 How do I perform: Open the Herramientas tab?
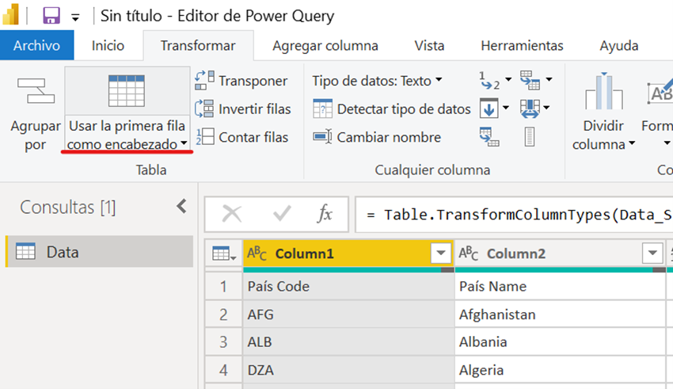522,45
